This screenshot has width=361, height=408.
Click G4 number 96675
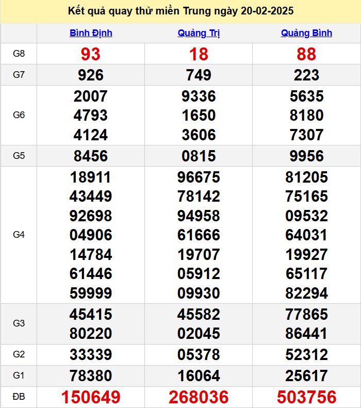(x=199, y=177)
